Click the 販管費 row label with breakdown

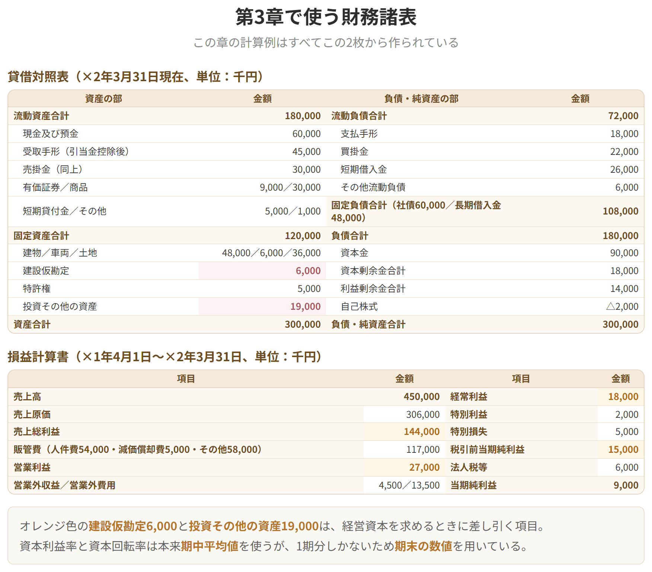[x=138, y=449]
